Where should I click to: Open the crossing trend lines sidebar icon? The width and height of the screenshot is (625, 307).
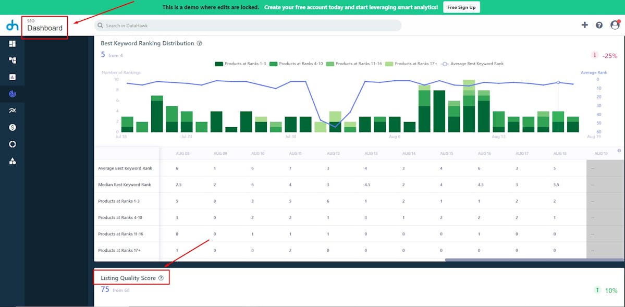(x=13, y=111)
